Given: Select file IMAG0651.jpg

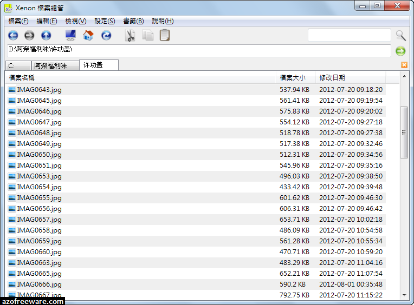Looking at the screenshot, I should click(x=40, y=165).
